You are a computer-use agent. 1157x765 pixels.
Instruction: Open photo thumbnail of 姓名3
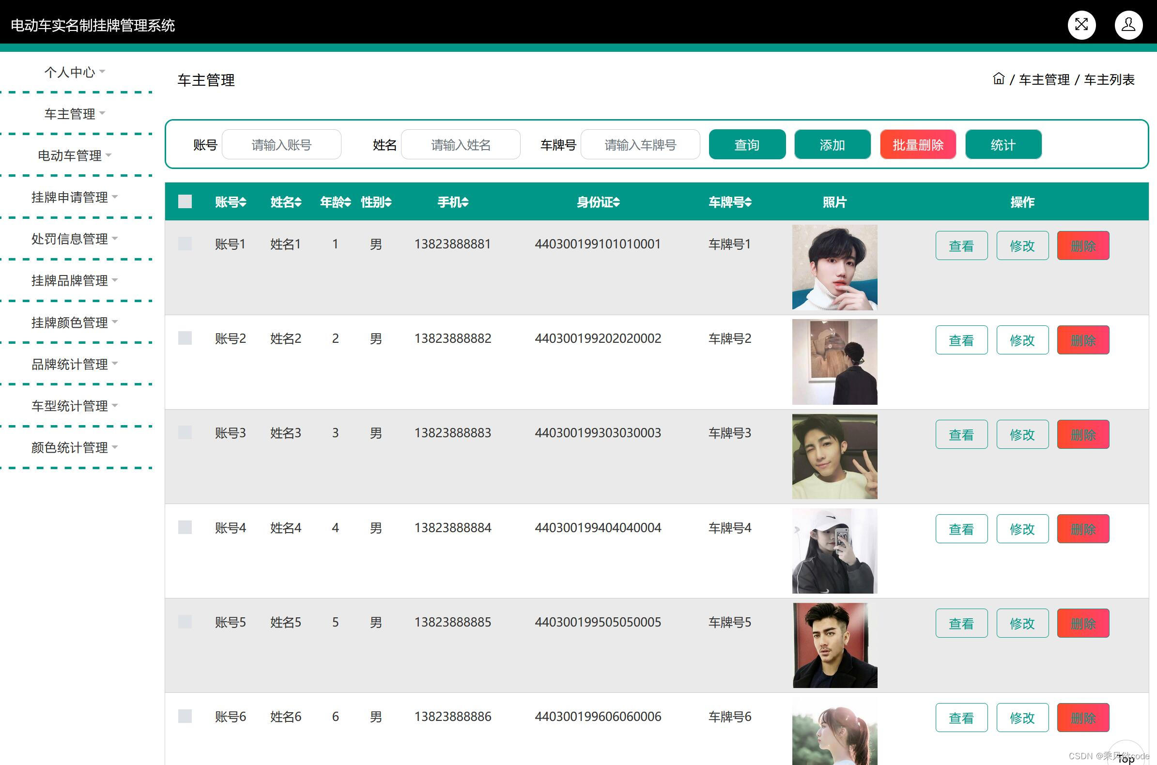pos(834,456)
